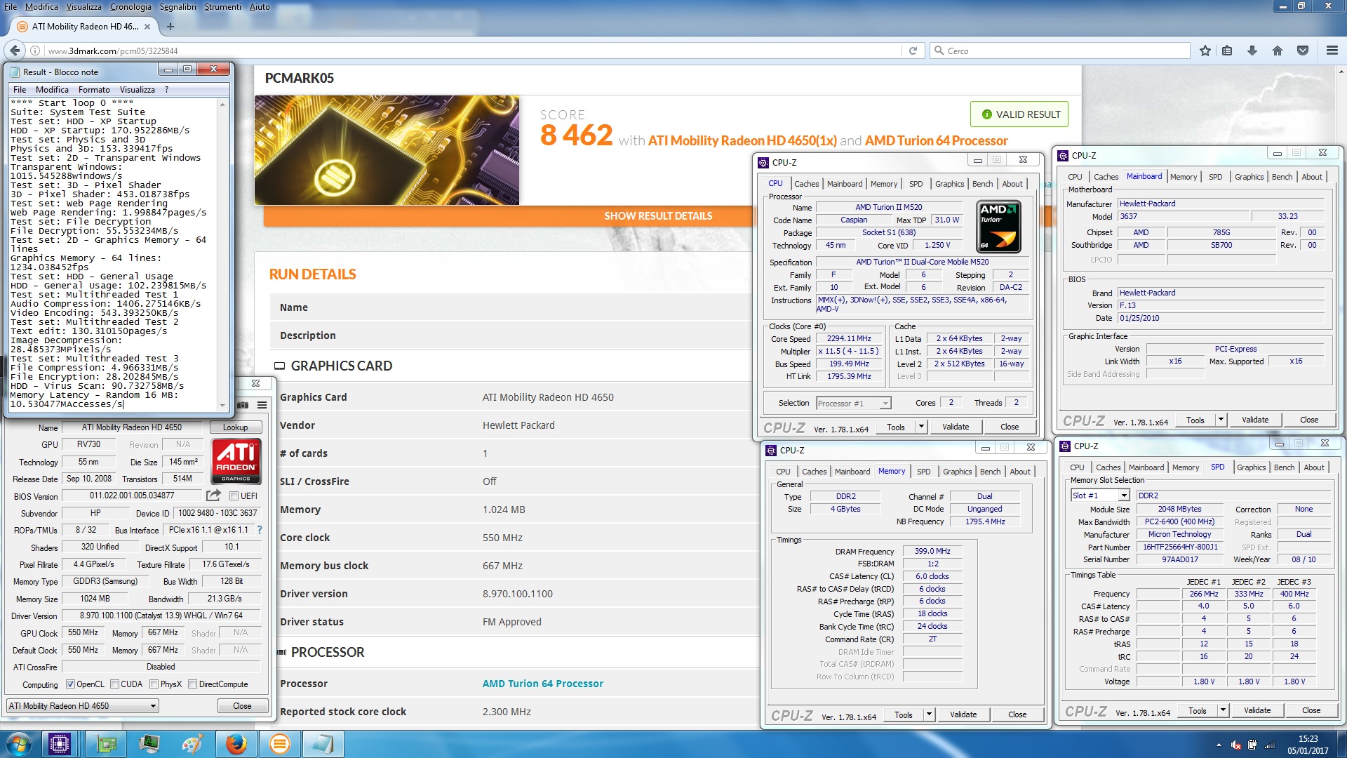Click the ATI Radeon logo in GPU-Z
This screenshot has width=1347, height=758.
236,461
